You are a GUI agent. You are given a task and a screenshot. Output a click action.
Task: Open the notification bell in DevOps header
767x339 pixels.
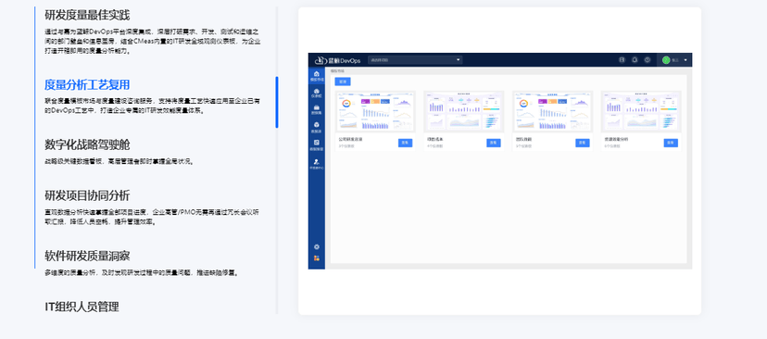(635, 59)
